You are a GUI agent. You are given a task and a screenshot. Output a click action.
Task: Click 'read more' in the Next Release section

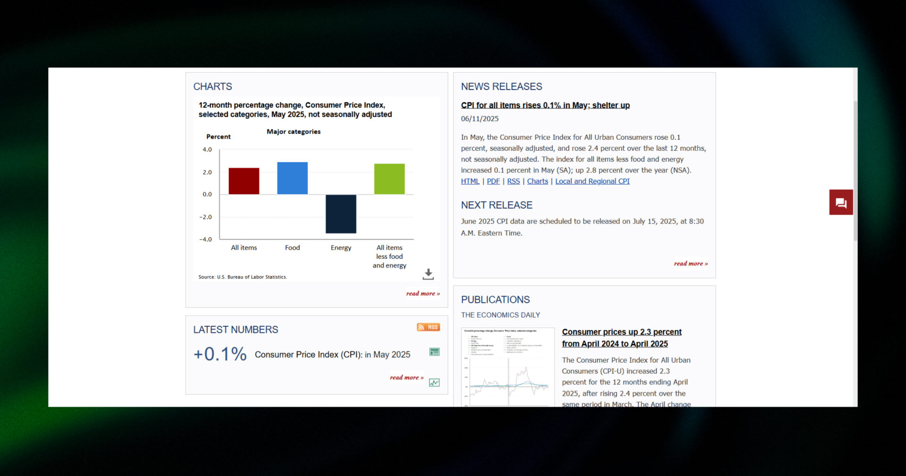(x=690, y=263)
